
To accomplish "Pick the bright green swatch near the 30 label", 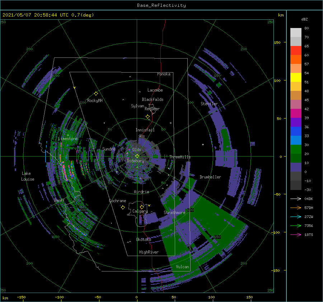I will [x=296, y=149].
